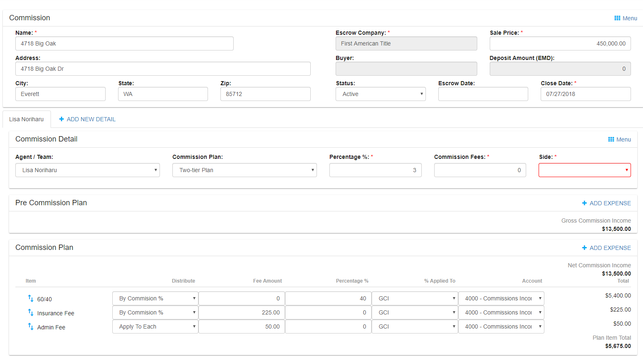
Task: Click the reorder arrows icon beside Insurance Fee
Action: [x=31, y=312]
